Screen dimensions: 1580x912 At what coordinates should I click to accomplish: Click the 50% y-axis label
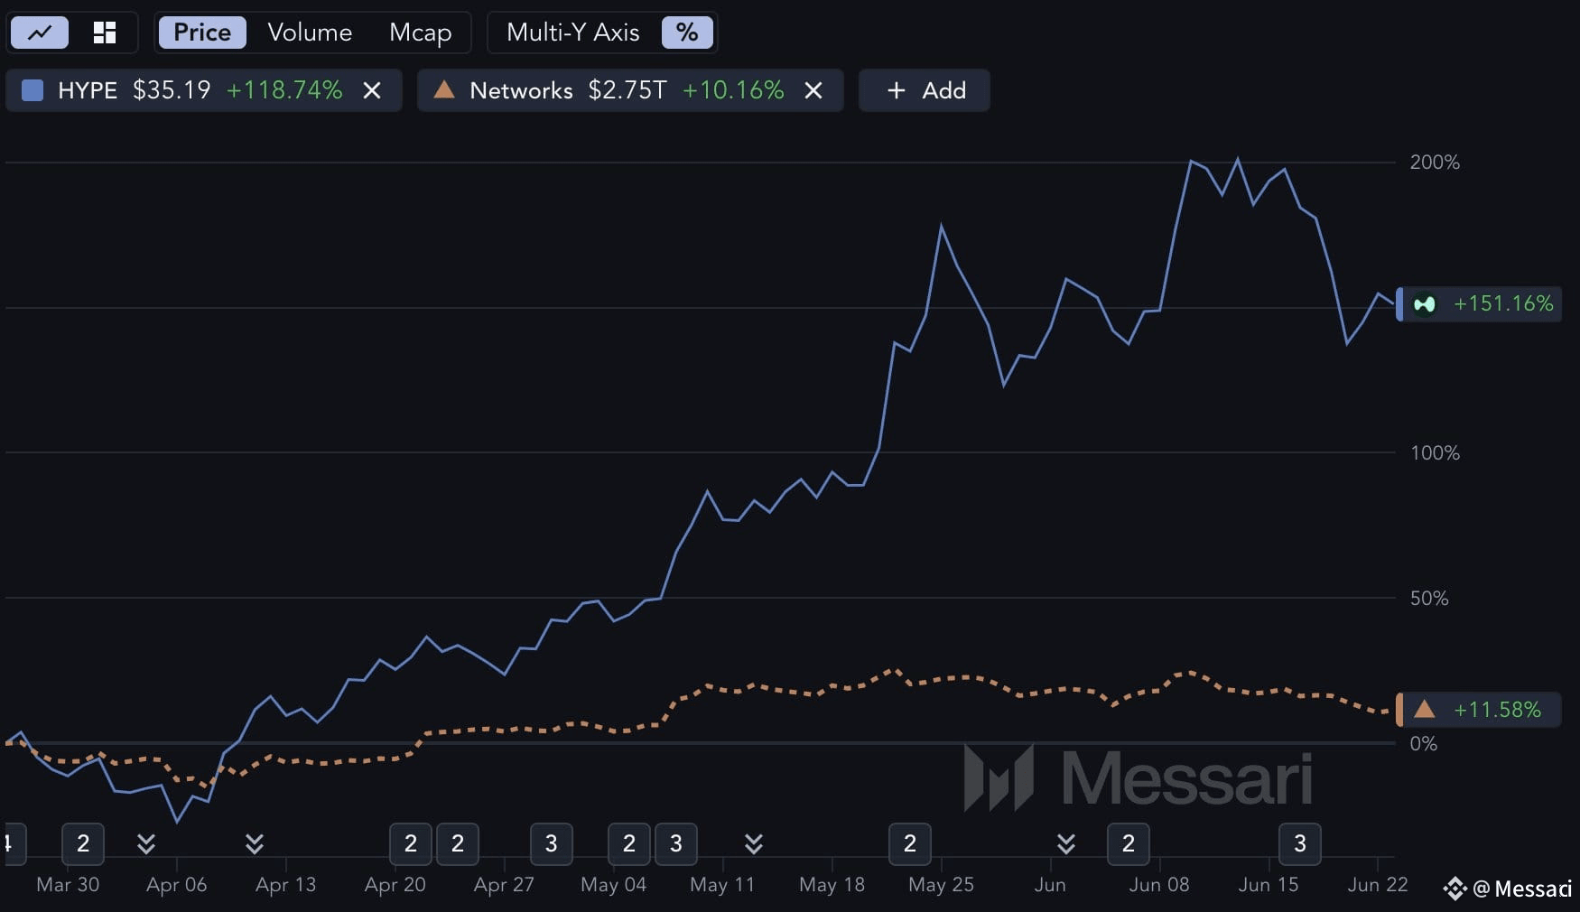1429,599
